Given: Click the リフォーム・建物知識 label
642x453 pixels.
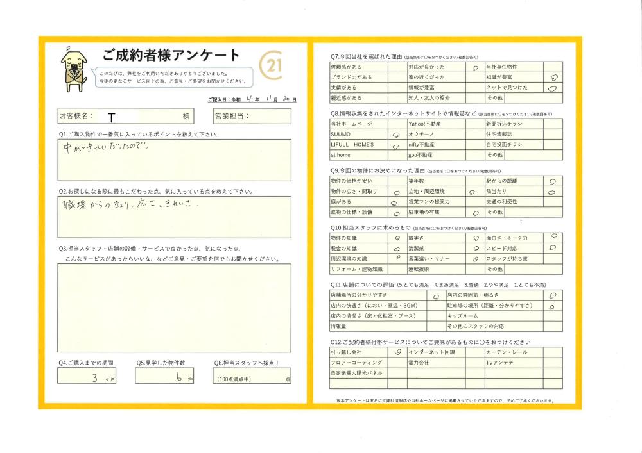Looking at the screenshot, I should pos(356,269).
